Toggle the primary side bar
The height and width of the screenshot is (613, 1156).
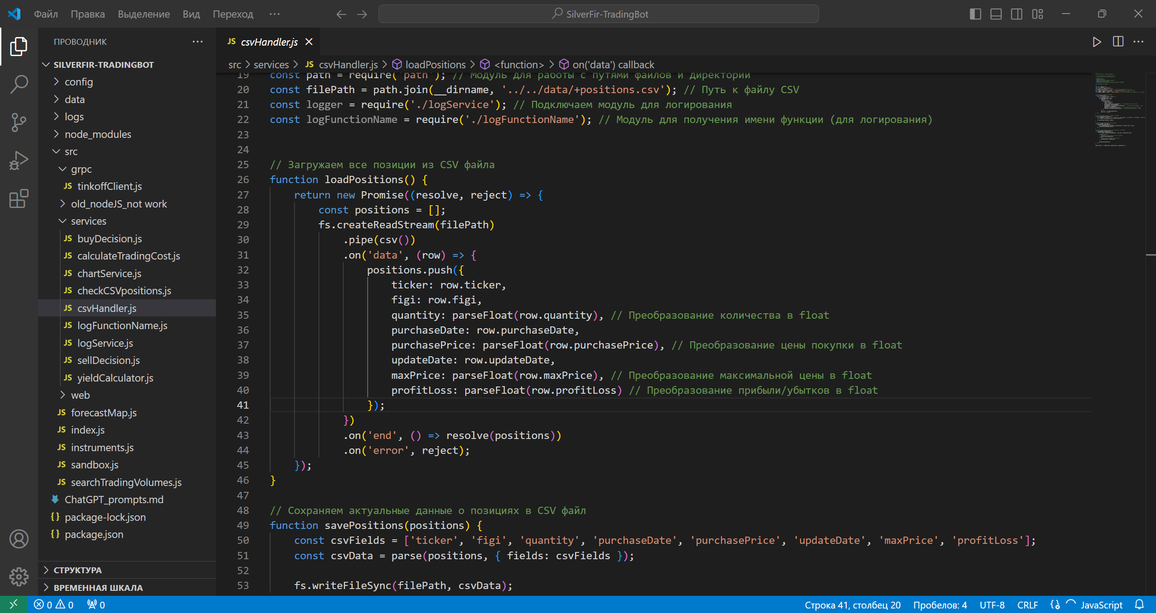(x=975, y=14)
